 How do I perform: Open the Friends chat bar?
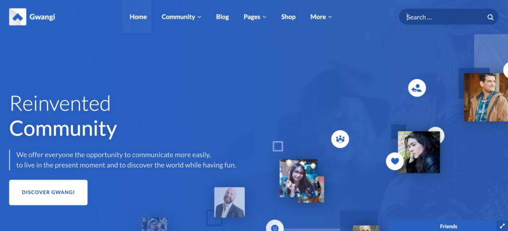click(x=448, y=226)
